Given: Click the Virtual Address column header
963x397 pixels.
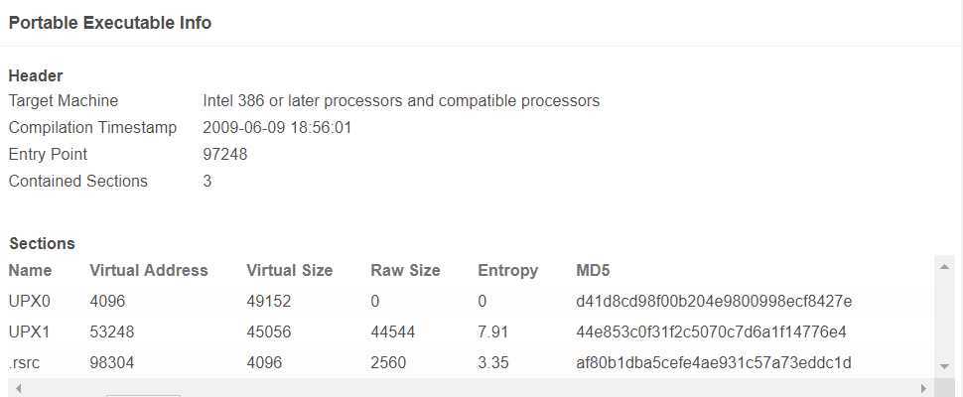Looking at the screenshot, I should tap(149, 271).
